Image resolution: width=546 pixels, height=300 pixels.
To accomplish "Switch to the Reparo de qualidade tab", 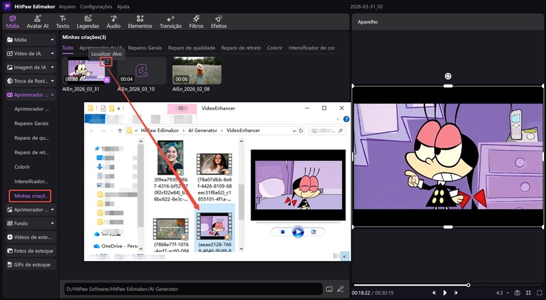I will click(x=192, y=48).
